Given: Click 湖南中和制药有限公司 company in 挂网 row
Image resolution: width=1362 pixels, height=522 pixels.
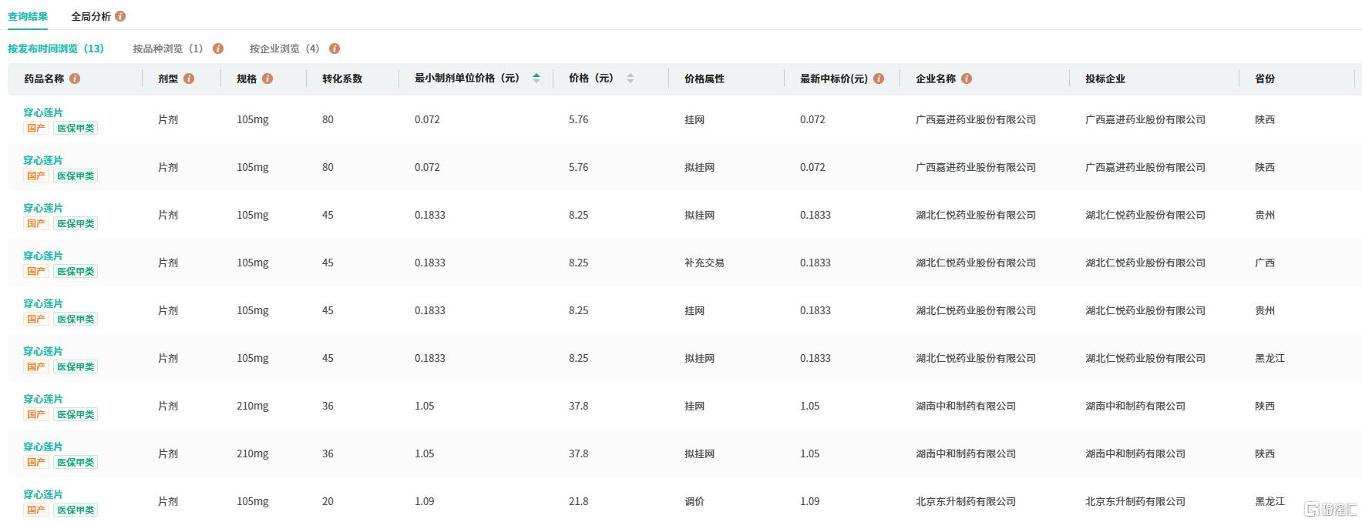Looking at the screenshot, I should pyautogui.click(x=965, y=406).
